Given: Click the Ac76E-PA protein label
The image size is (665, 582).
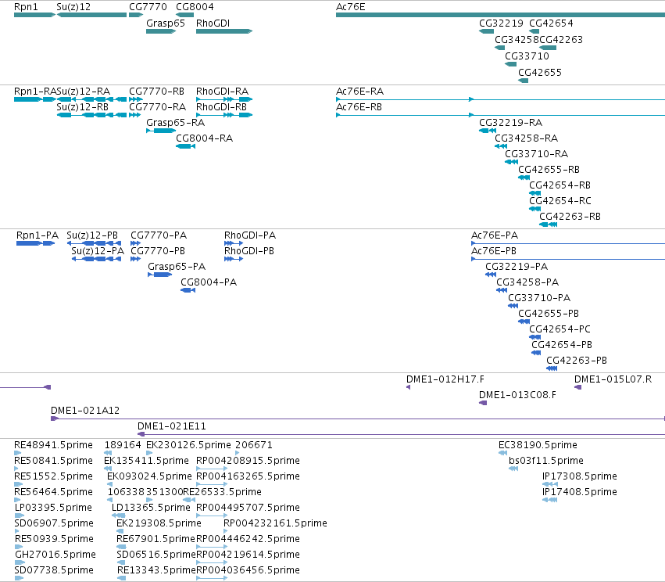Looking at the screenshot, I should pos(495,235).
